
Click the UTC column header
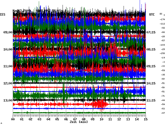(152, 15)
